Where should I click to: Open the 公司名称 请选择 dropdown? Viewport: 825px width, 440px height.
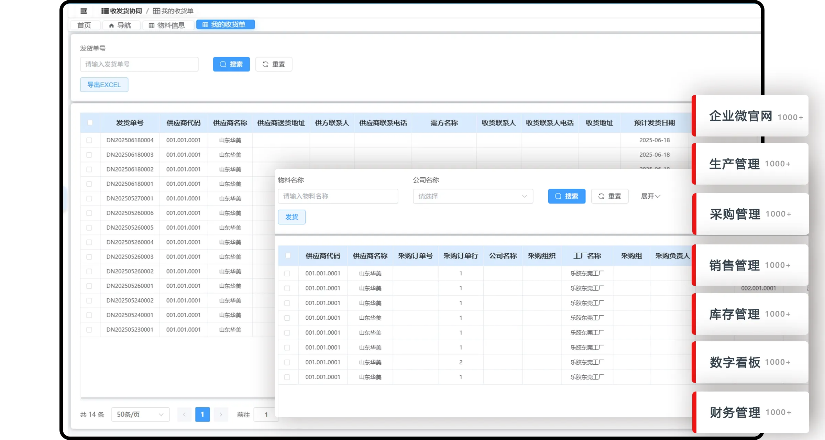pyautogui.click(x=473, y=196)
